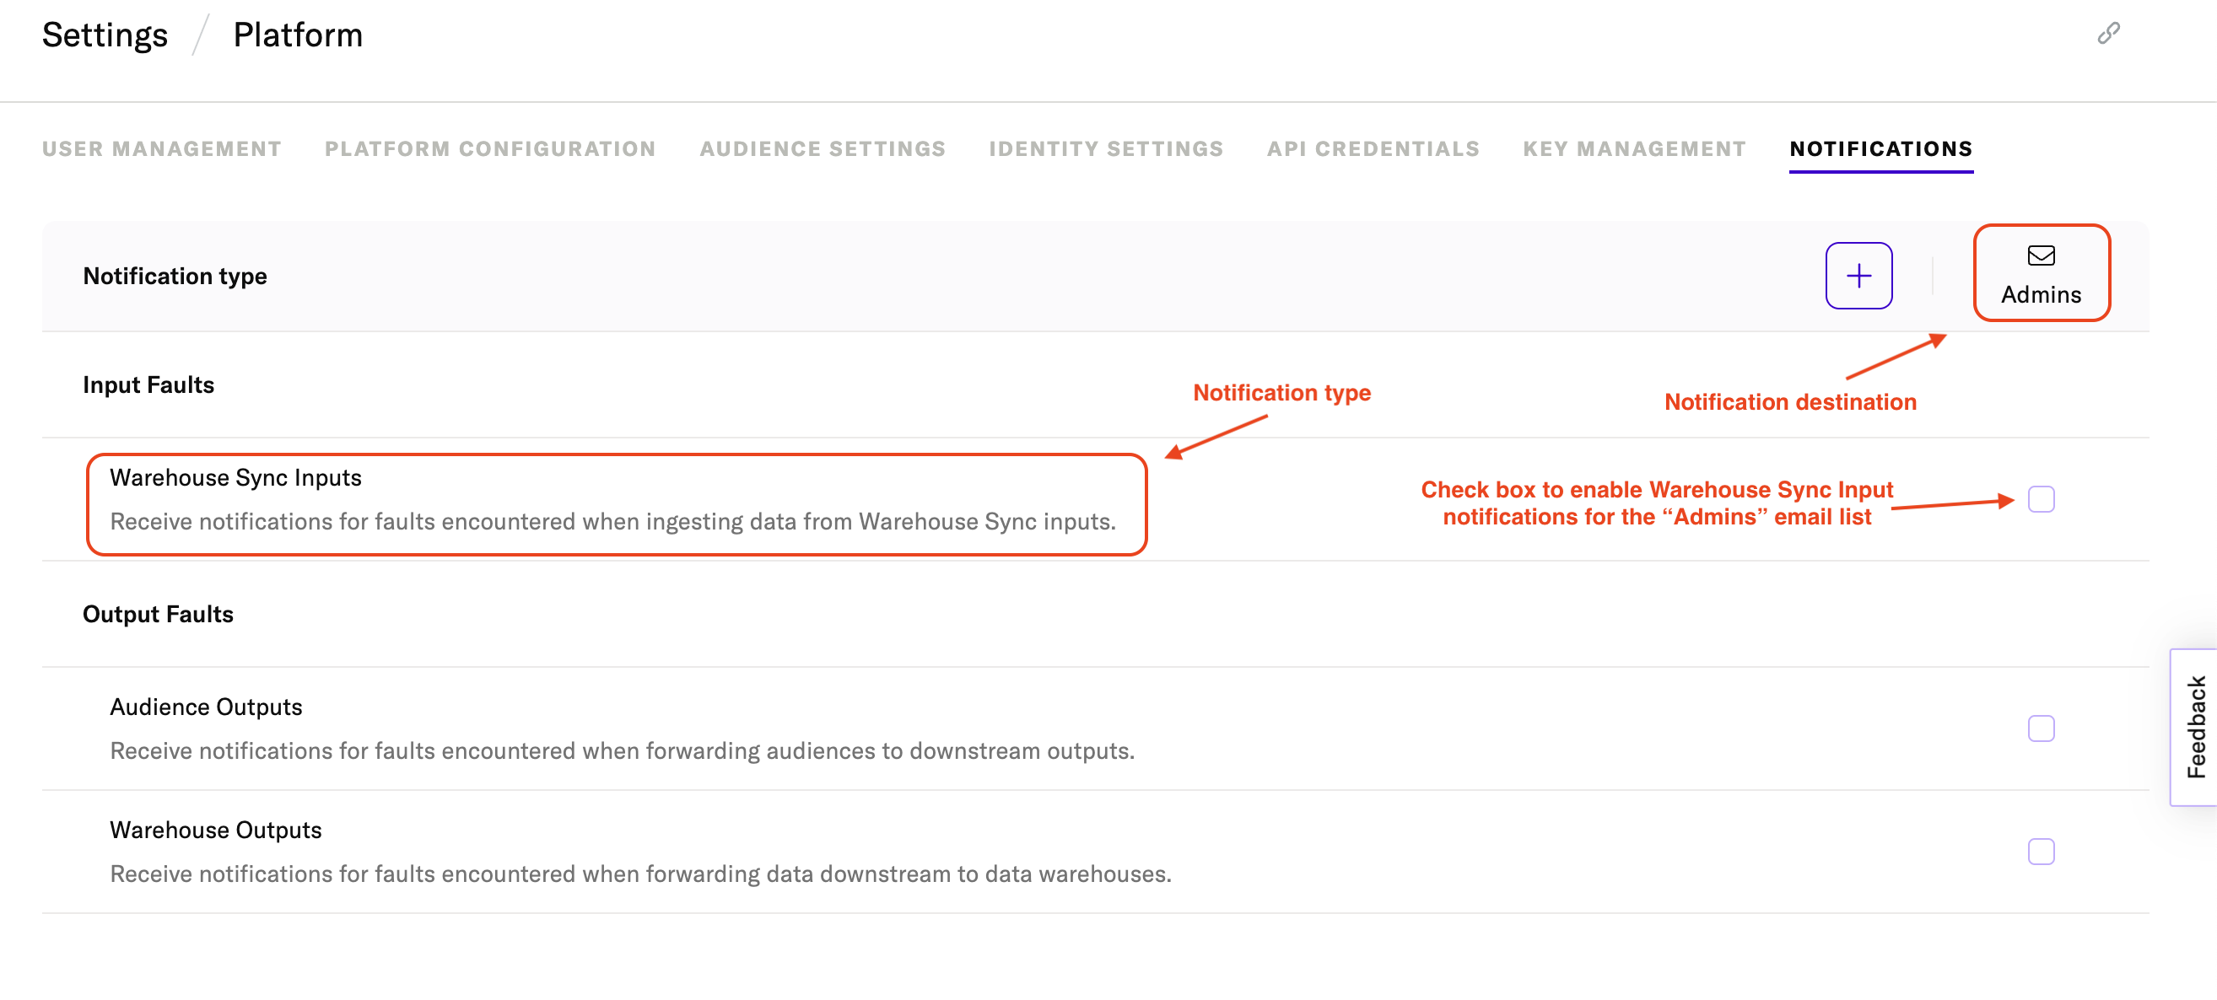Select the Identity Settings tab
The image size is (2217, 1000).
[1106, 148]
